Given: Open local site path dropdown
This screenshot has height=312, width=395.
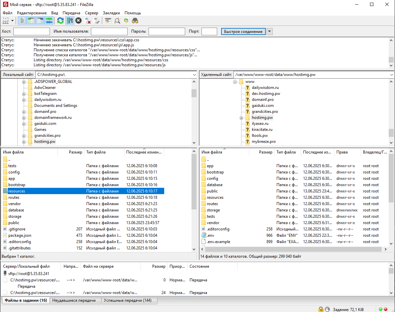Looking at the screenshot, I should coord(194,75).
